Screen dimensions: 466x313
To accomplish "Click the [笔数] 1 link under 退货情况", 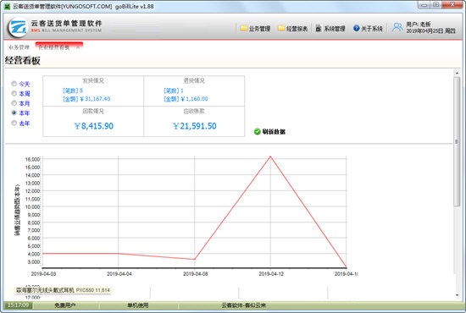I will click(173, 91).
